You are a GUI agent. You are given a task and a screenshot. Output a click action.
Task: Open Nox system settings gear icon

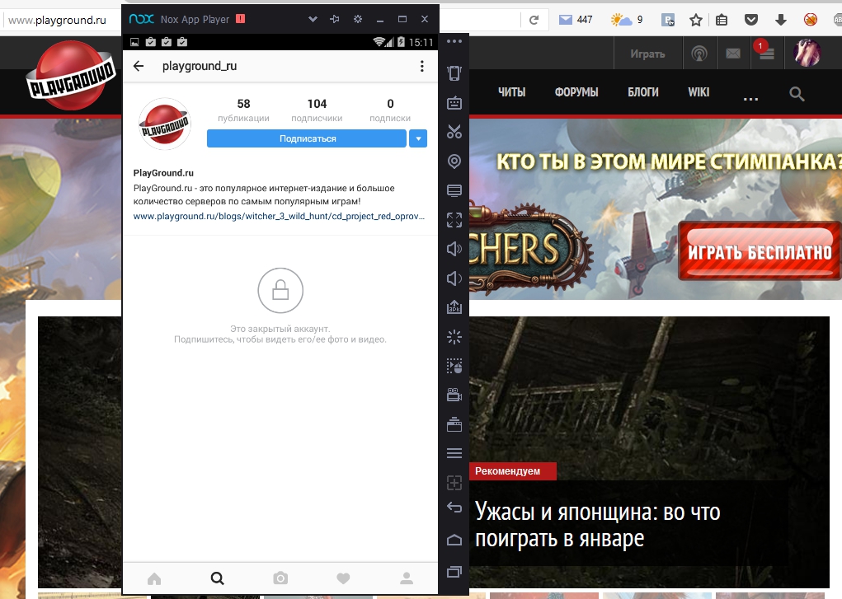[x=358, y=19]
